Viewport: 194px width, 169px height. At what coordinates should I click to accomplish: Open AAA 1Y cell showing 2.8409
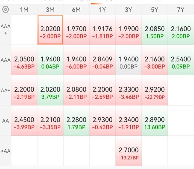click(102, 60)
